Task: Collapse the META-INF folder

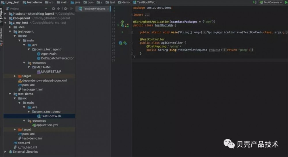Action: (x=29, y=67)
